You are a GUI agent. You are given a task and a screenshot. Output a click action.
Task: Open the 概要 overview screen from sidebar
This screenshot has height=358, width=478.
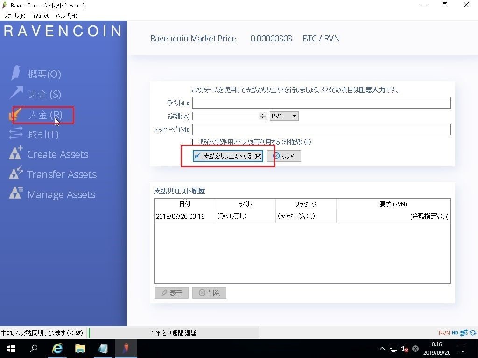tap(44, 74)
